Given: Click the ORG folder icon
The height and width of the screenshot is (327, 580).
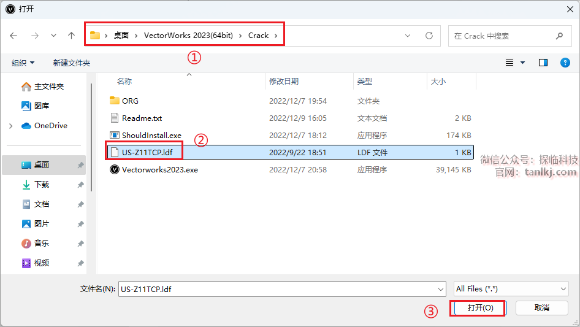Looking at the screenshot, I should pyautogui.click(x=114, y=101).
